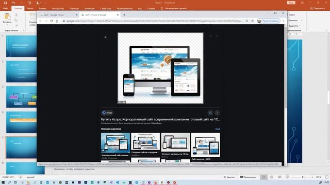Select slide 1 thumbnail
The height and width of the screenshot is (185, 330).
pyautogui.click(x=21, y=46)
